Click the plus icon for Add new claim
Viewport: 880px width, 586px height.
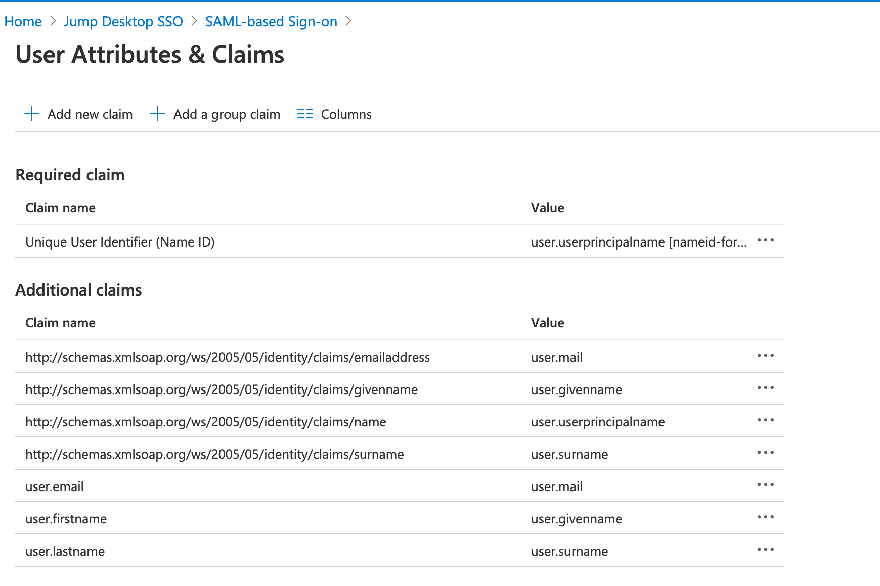tap(31, 114)
